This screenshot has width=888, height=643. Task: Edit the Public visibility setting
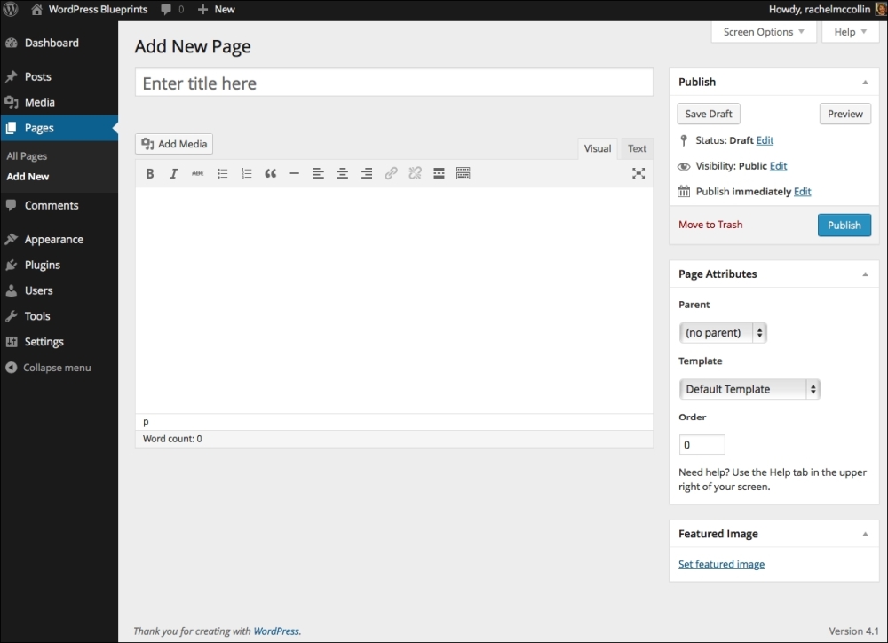pos(778,166)
